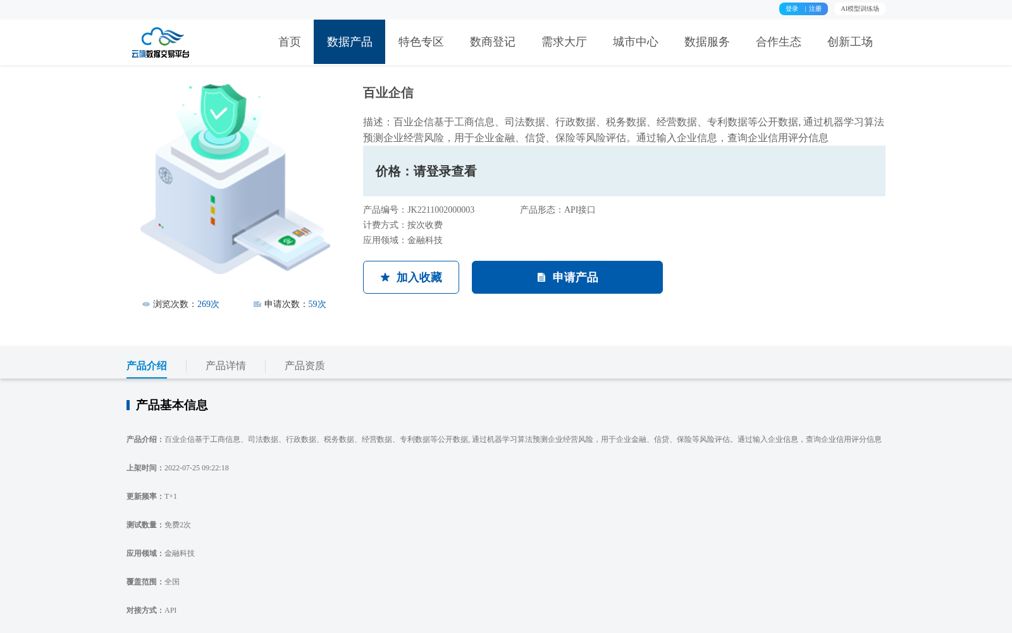Go to 合作生态 page

click(x=778, y=42)
